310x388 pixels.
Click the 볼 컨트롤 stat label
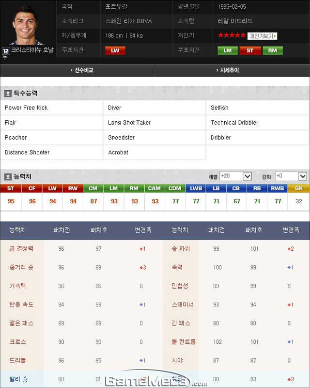pyautogui.click(x=184, y=342)
